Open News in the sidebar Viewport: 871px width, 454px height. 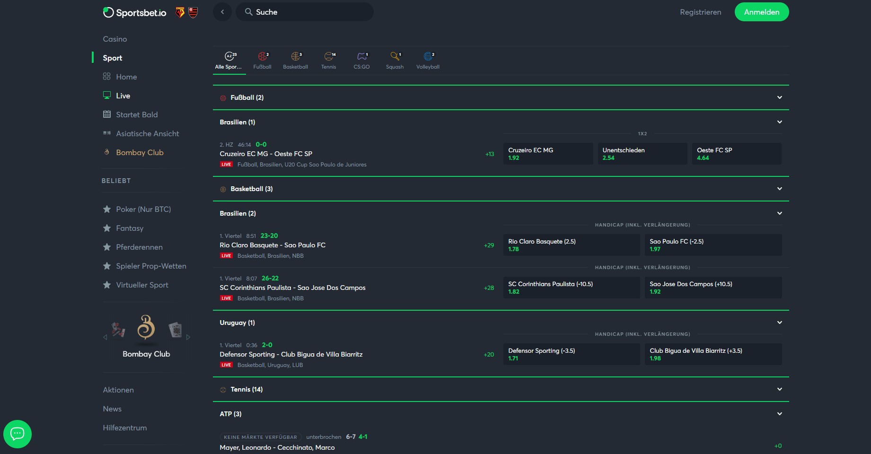point(112,409)
